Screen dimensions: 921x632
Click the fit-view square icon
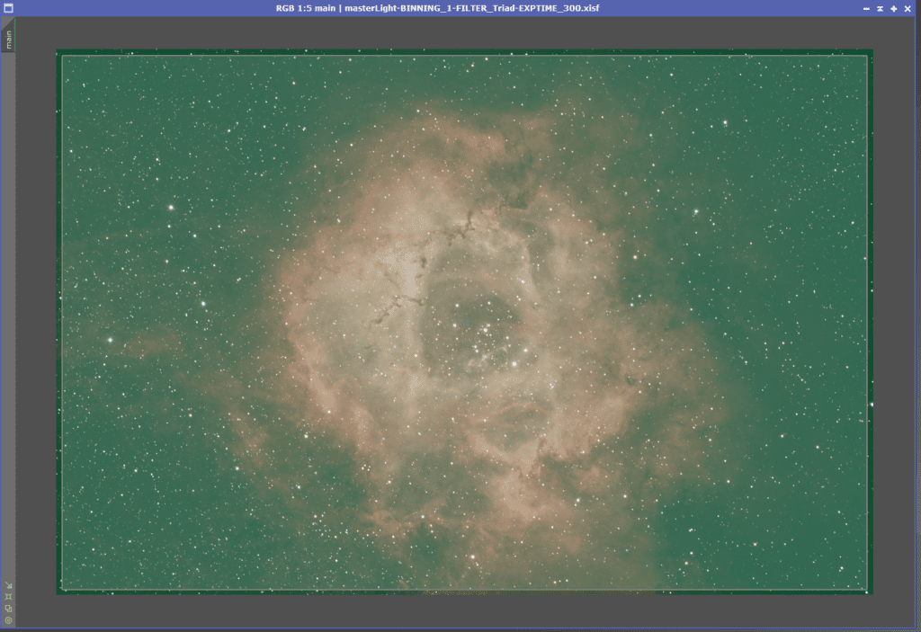[x=8, y=597]
